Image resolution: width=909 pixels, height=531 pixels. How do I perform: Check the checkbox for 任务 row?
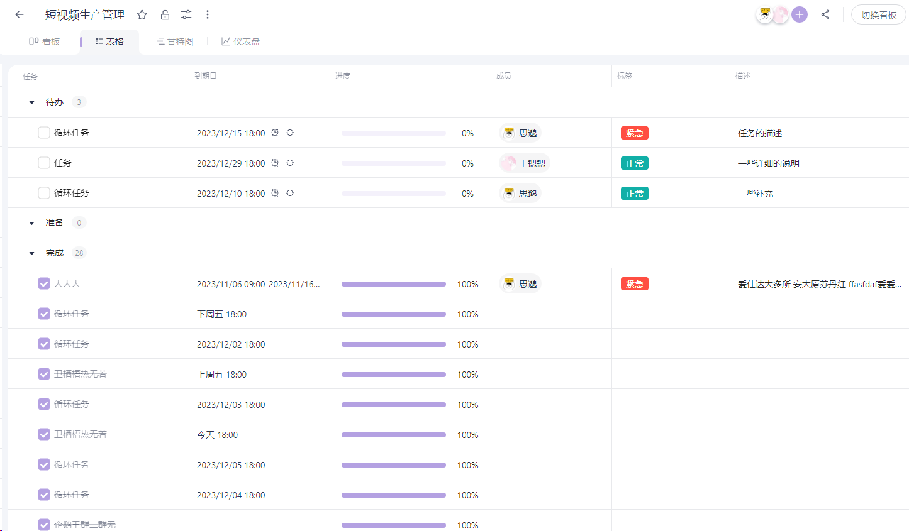coord(44,163)
